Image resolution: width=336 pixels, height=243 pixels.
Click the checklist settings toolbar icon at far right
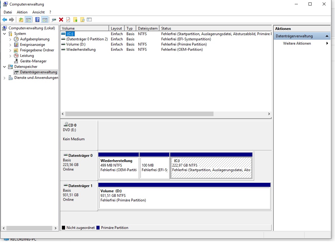point(89,20)
